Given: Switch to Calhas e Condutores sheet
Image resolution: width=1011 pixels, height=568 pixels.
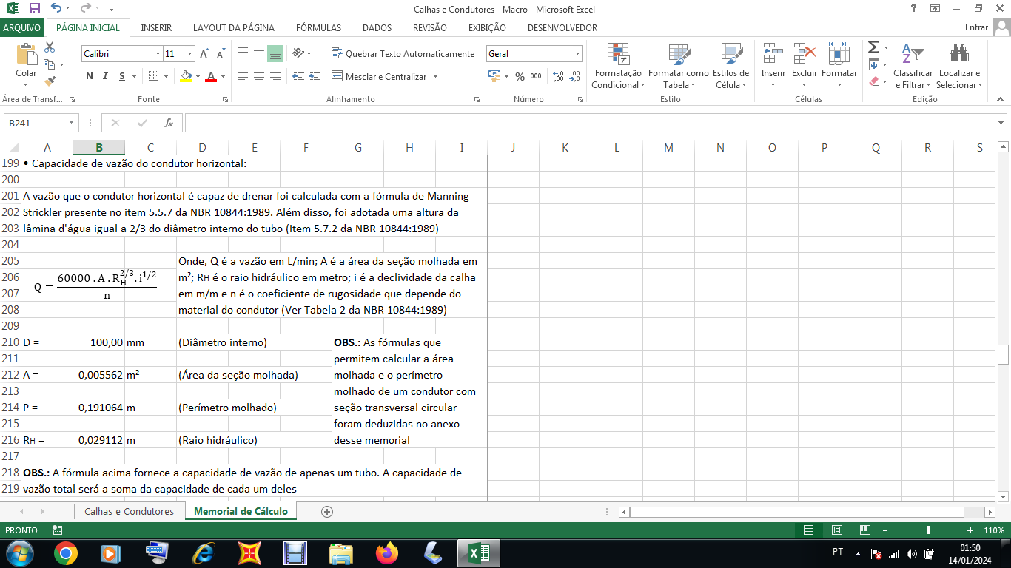Looking at the screenshot, I should 129,511.
